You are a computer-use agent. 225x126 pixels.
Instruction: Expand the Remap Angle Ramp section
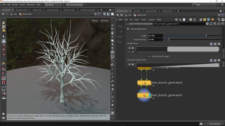128,29
